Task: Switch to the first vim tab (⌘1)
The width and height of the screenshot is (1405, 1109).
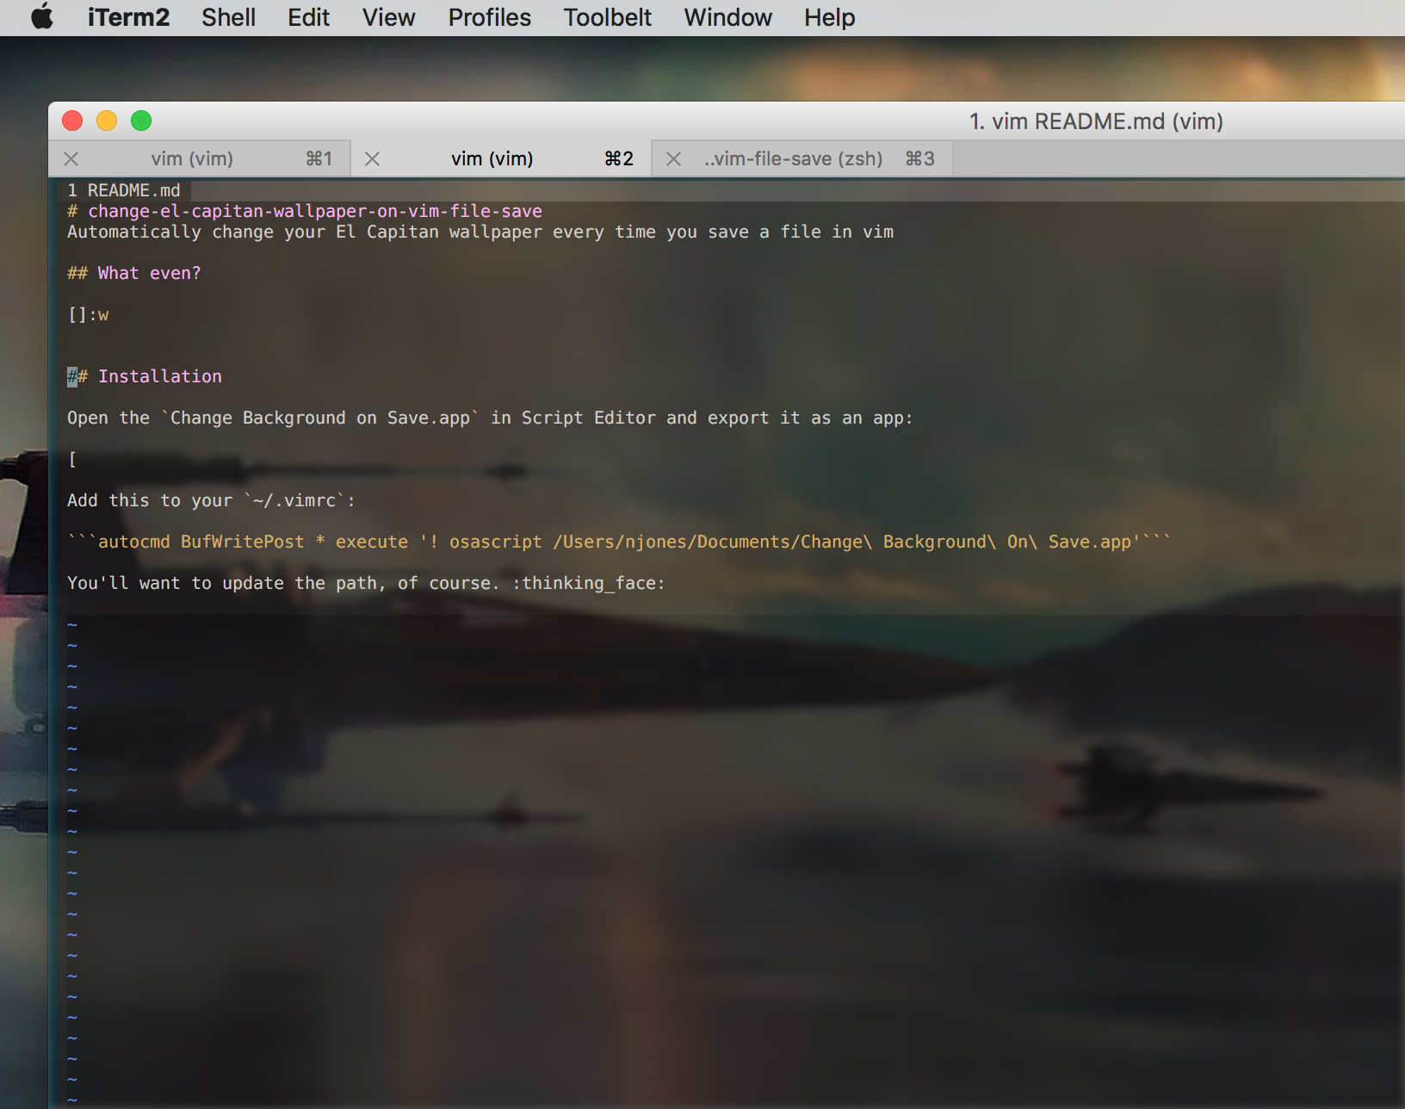Action: pyautogui.click(x=200, y=158)
